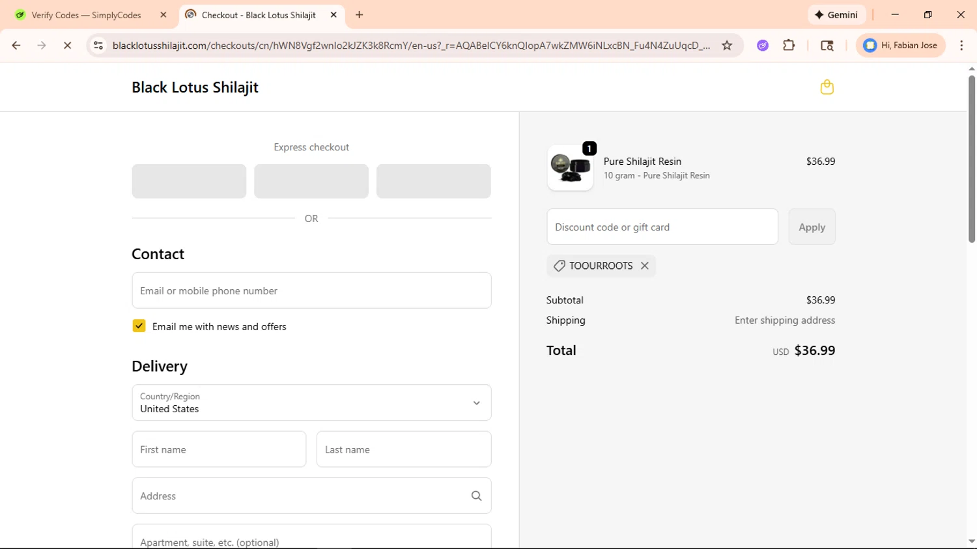Focus the First name field
The height and width of the screenshot is (549, 977).
pyautogui.click(x=219, y=449)
